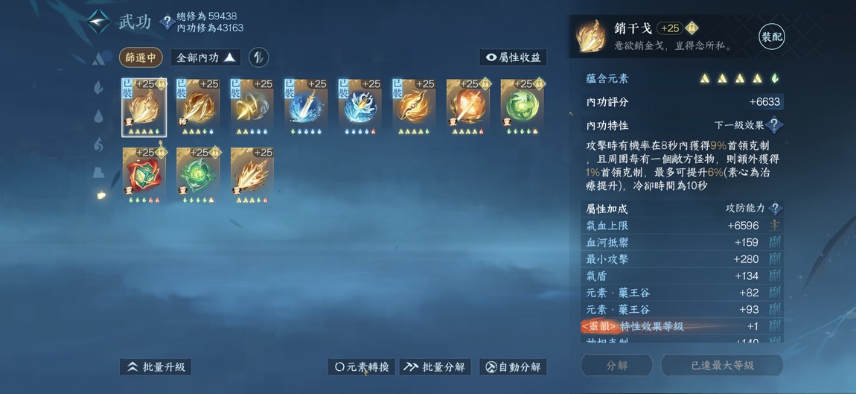Select the blue lotus inner skill card
This screenshot has height=394, width=856.
click(360, 107)
